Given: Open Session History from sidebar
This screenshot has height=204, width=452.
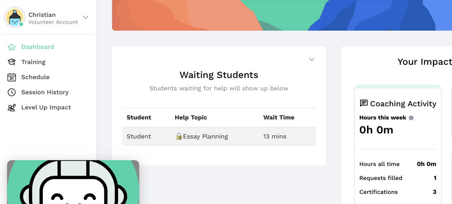Looking at the screenshot, I should click(45, 92).
